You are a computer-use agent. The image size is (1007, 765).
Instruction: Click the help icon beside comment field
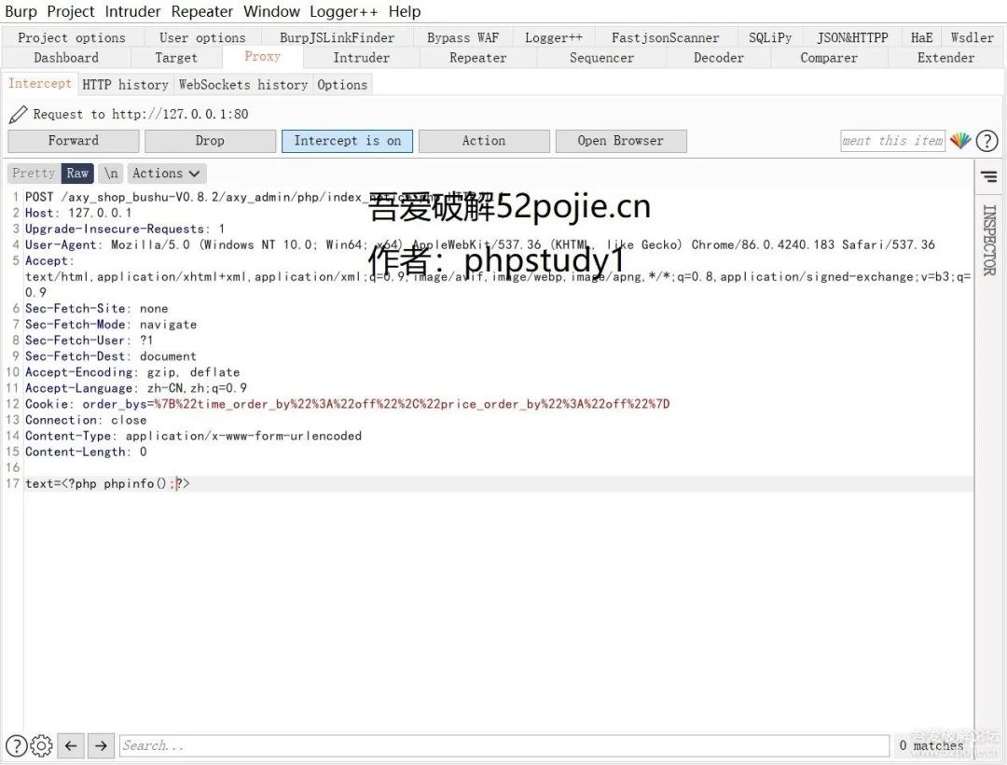point(986,141)
